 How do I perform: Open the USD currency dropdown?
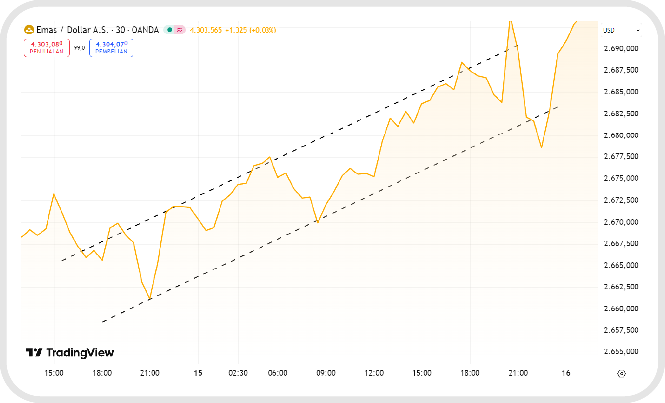(x=621, y=30)
